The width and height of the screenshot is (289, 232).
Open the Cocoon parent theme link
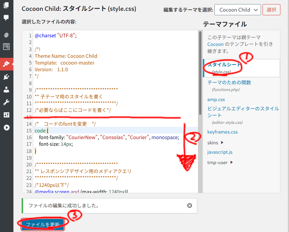215,44
